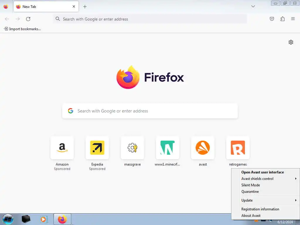Viewport: 300px width, 225px height.
Task: Open the media player taskbar icon
Action: (43, 219)
